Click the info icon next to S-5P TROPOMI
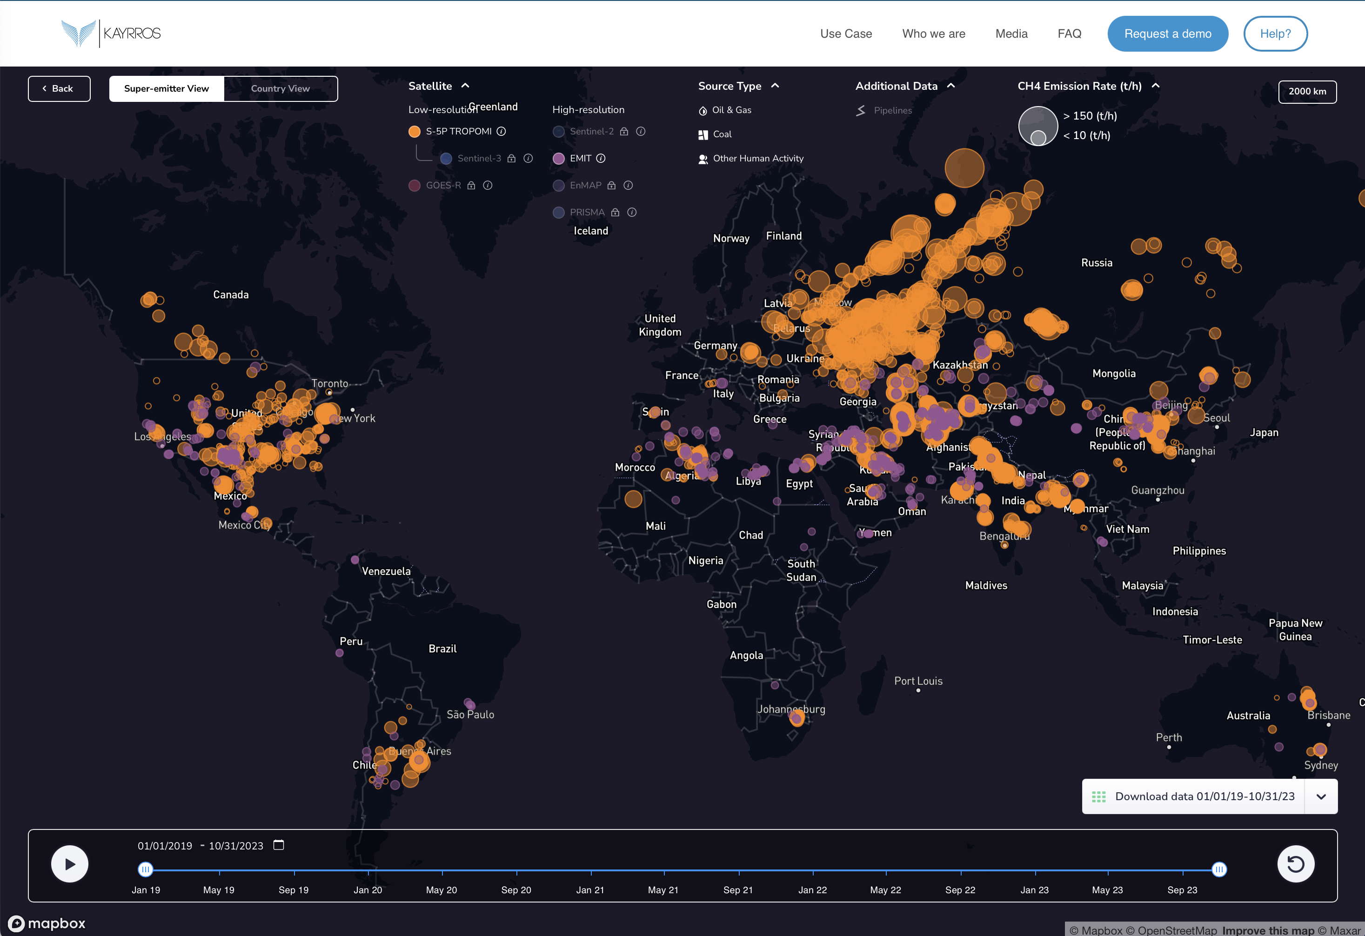This screenshot has height=936, width=1365. coord(501,132)
